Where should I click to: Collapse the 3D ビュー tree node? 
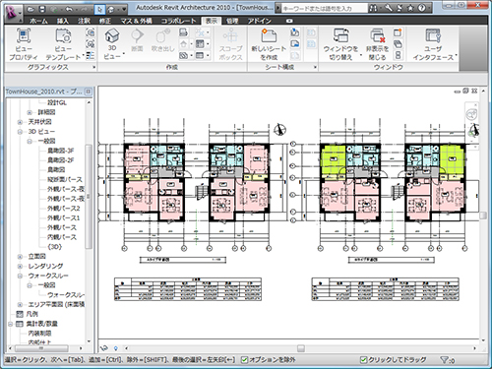tap(20, 132)
